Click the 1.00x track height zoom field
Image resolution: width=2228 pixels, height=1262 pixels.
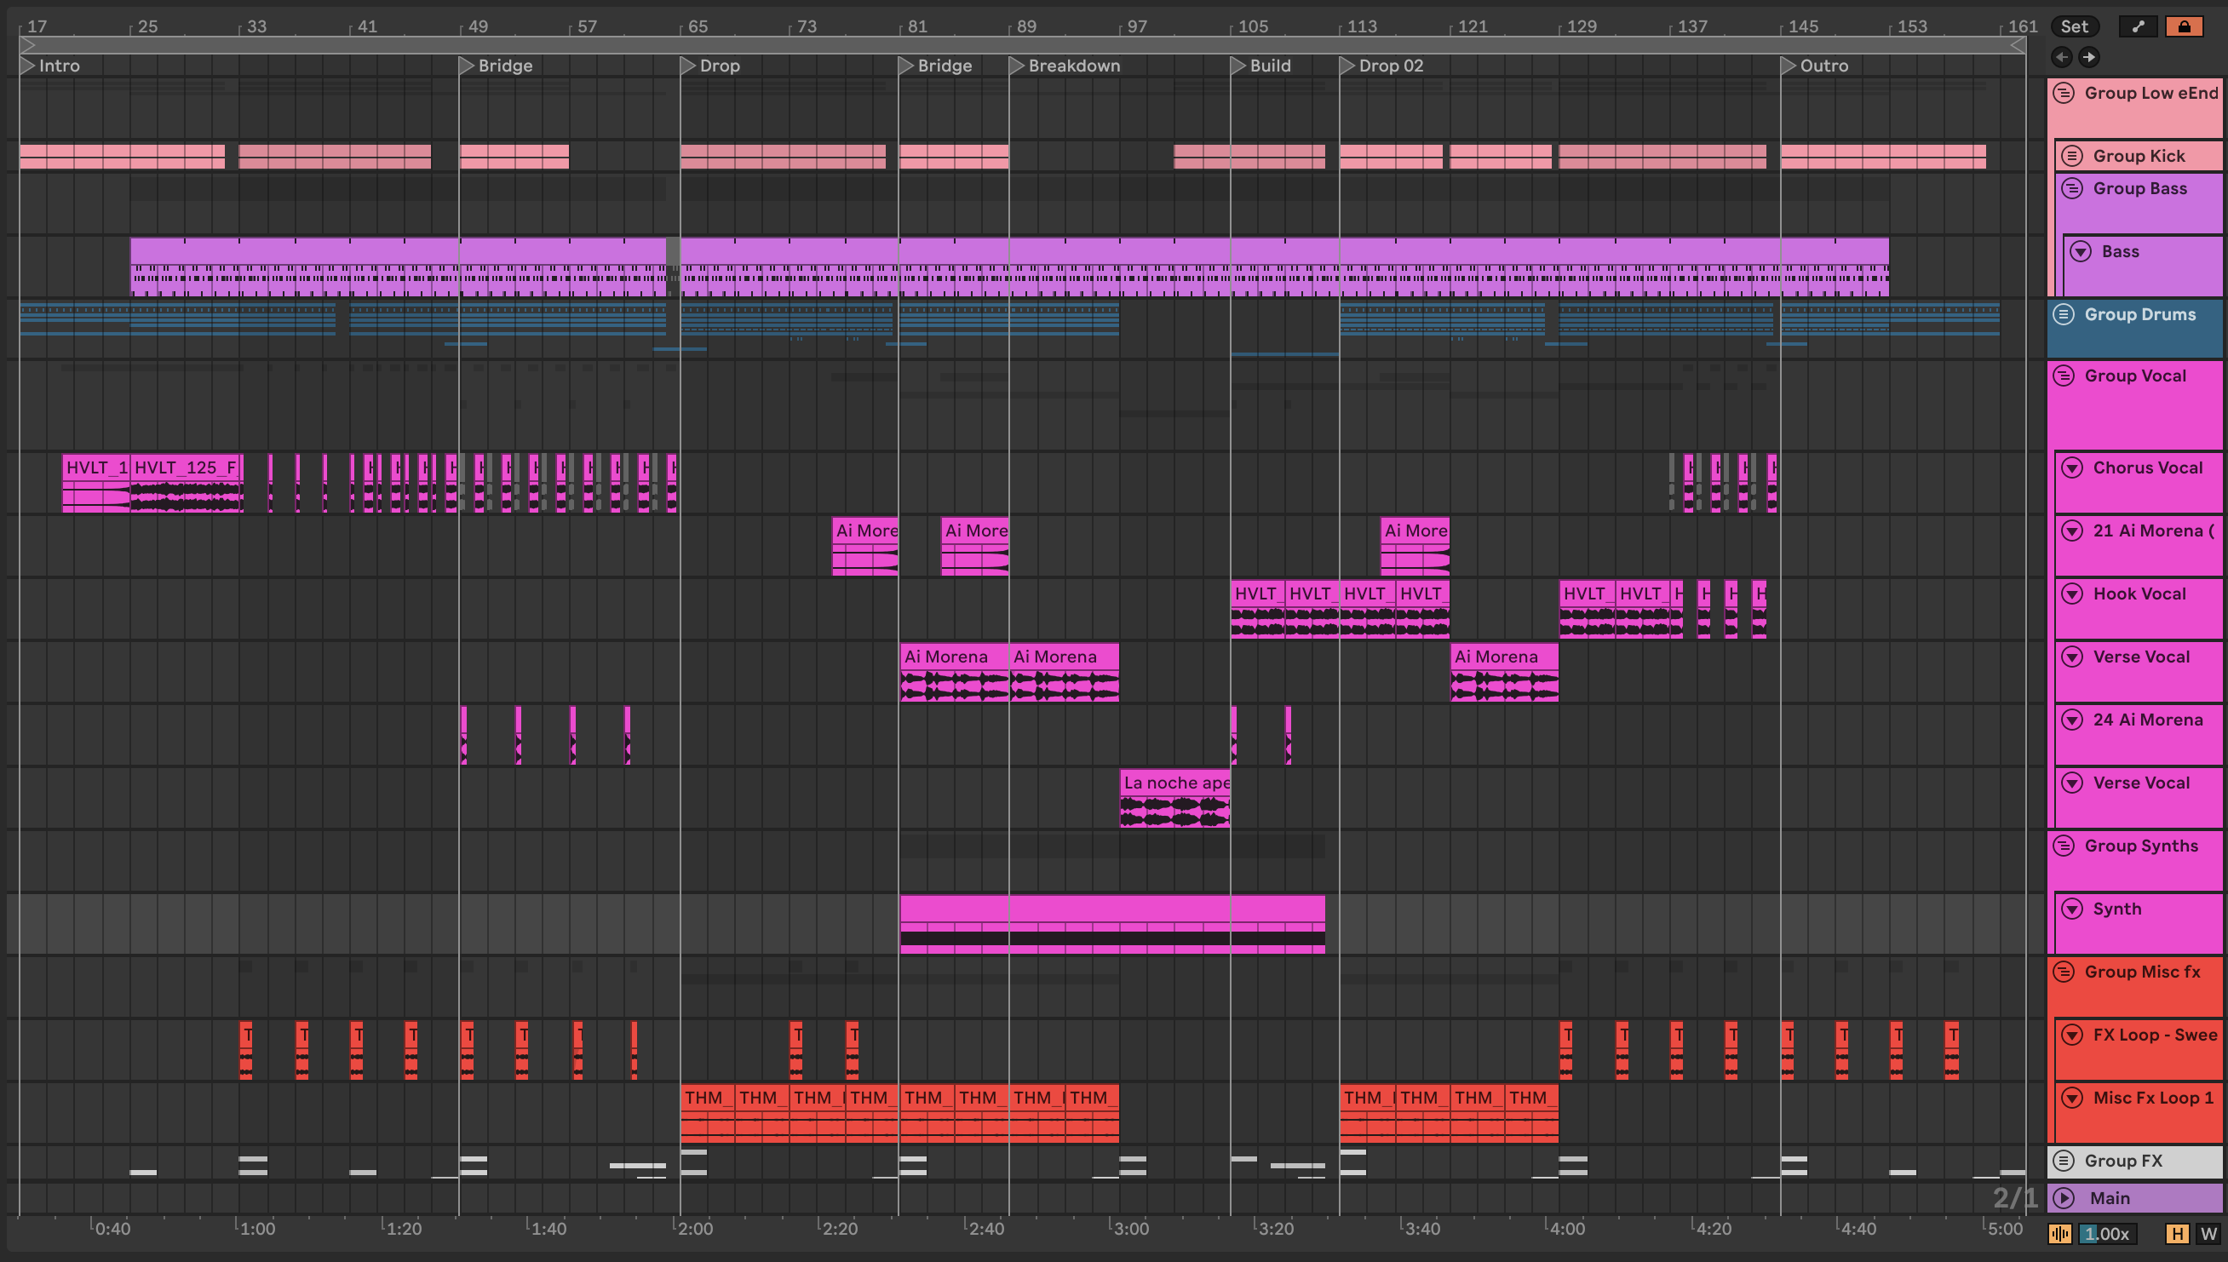[2106, 1233]
